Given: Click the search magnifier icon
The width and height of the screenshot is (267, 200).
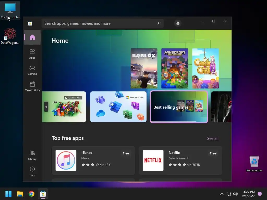Looking at the screenshot, I should 159,23.
